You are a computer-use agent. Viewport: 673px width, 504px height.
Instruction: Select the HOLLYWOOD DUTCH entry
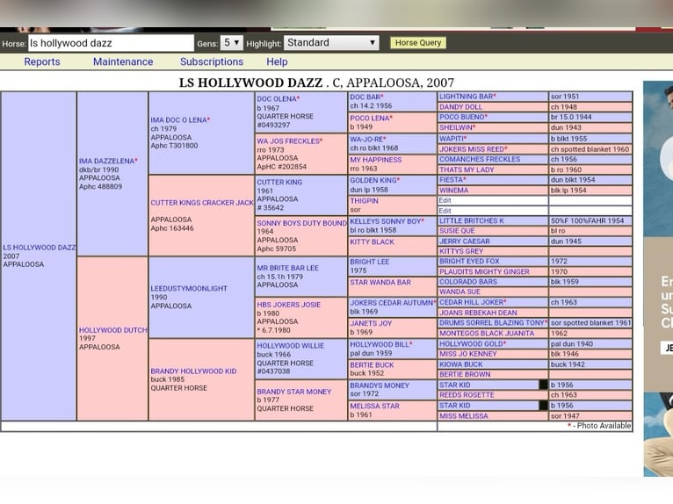(112, 330)
